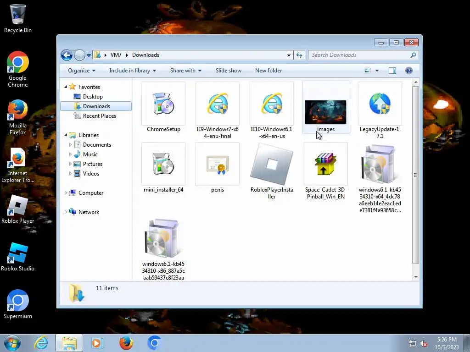
Task: Select Recent Places under Favorites
Action: coord(99,116)
